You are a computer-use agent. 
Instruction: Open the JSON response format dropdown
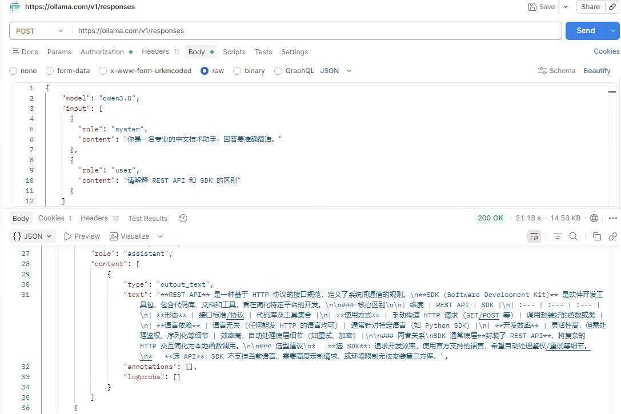click(33, 236)
